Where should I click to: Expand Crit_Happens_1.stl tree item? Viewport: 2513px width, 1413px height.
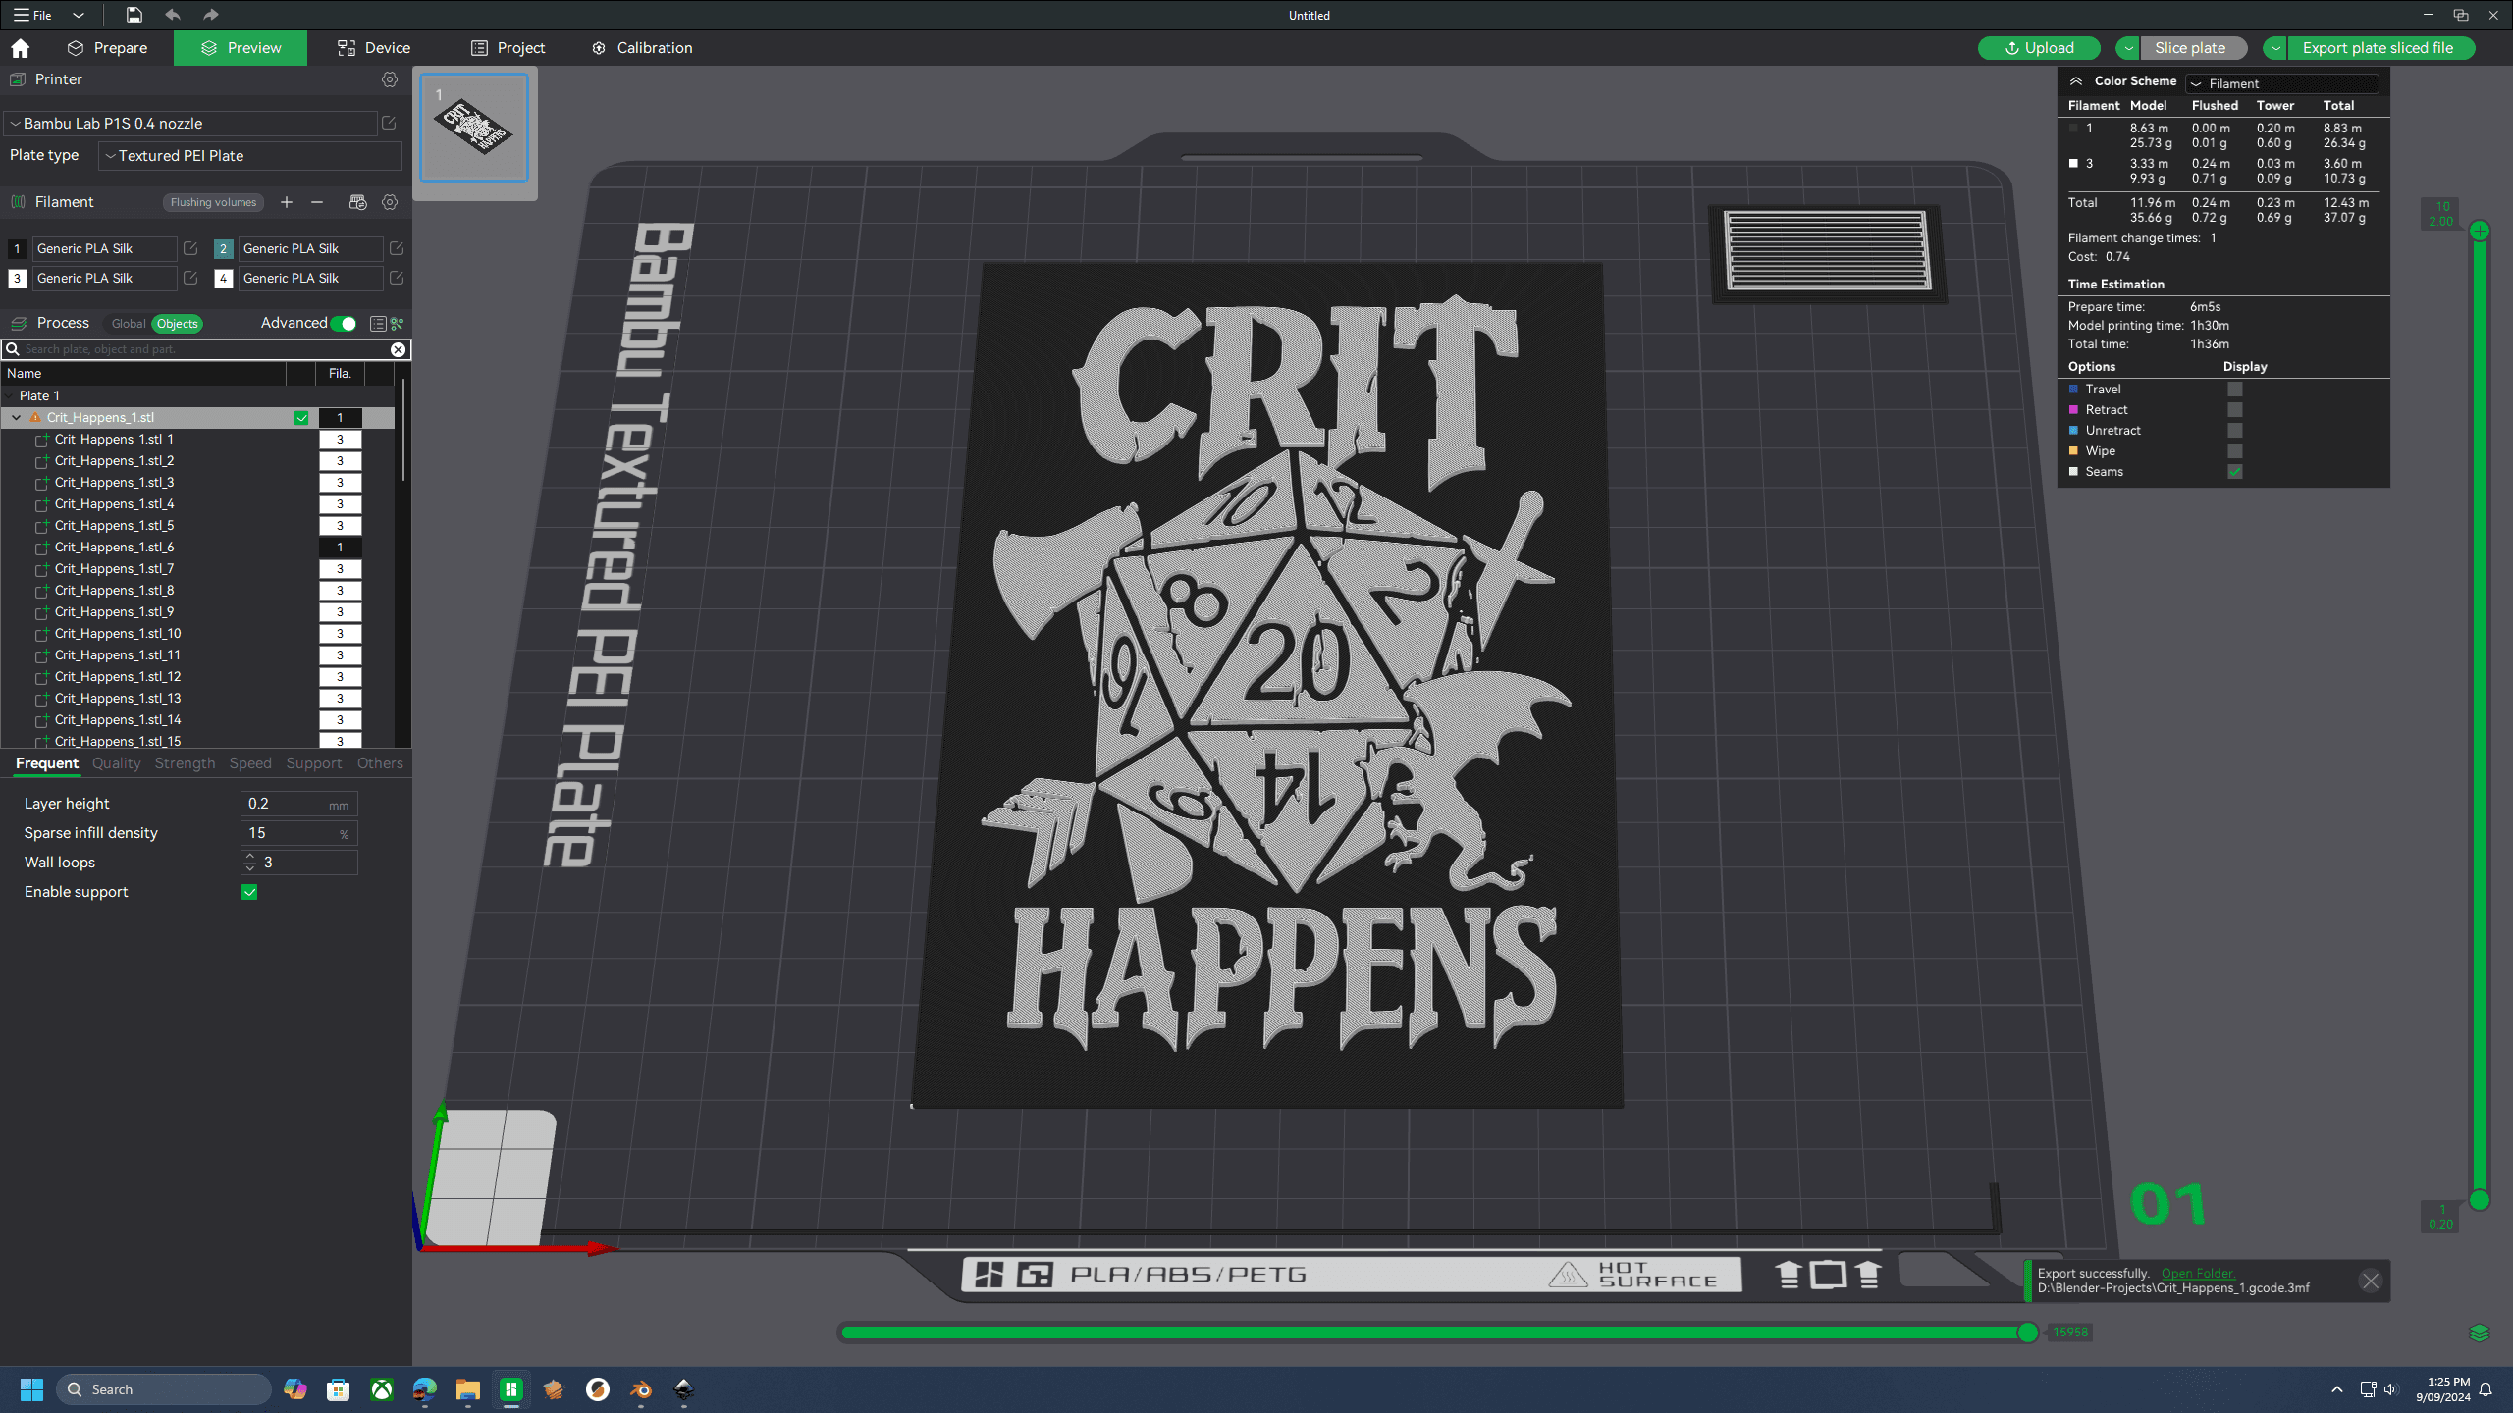click(x=16, y=416)
